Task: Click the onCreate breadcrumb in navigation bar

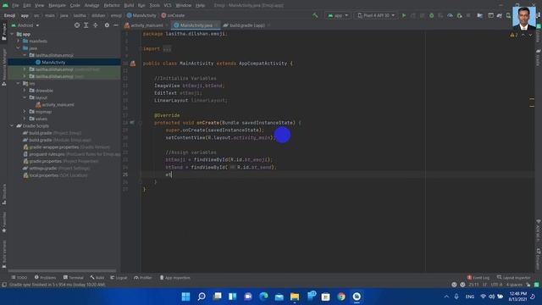Action: tap(173, 15)
